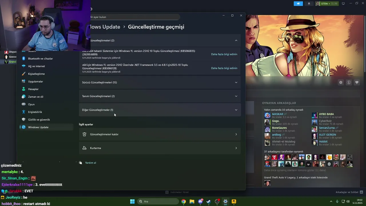The width and height of the screenshot is (366, 206).
Task: Click the microphone icon in system tray
Action: (337, 201)
